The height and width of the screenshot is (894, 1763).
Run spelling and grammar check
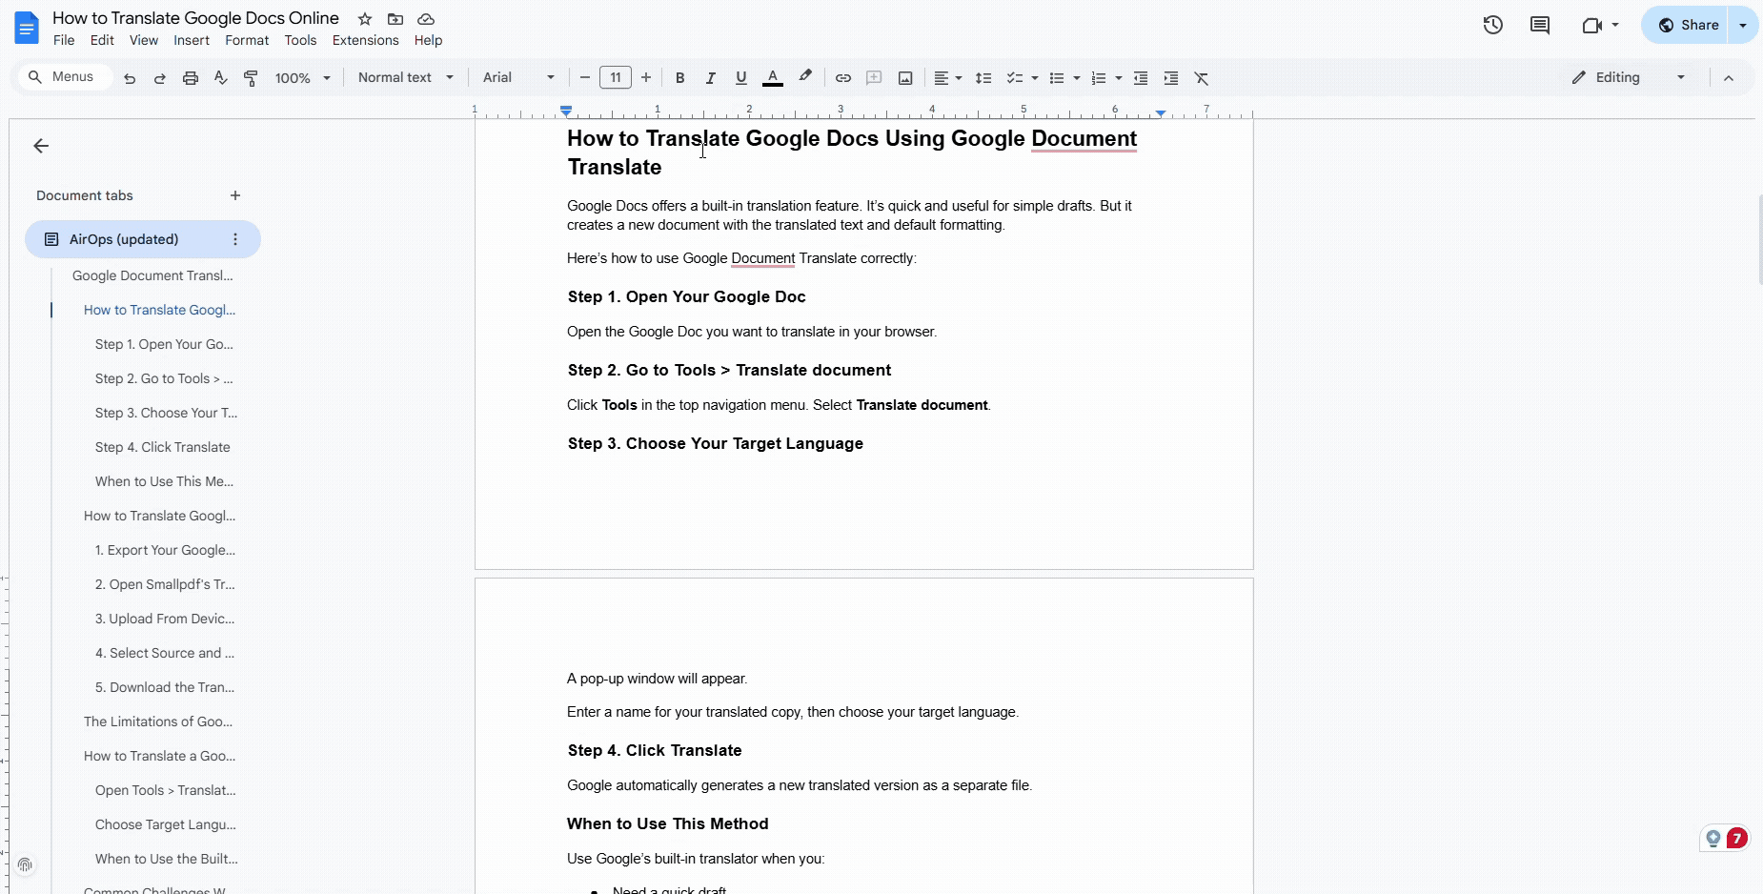point(221,77)
